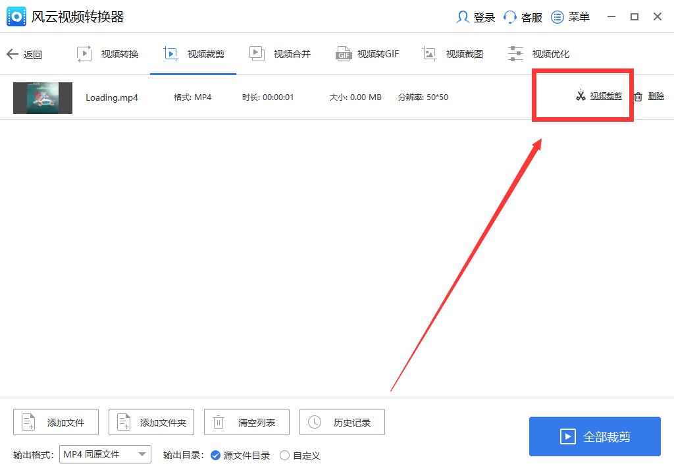Click the back arrow 返回
This screenshot has width=674, height=474.
coord(25,54)
